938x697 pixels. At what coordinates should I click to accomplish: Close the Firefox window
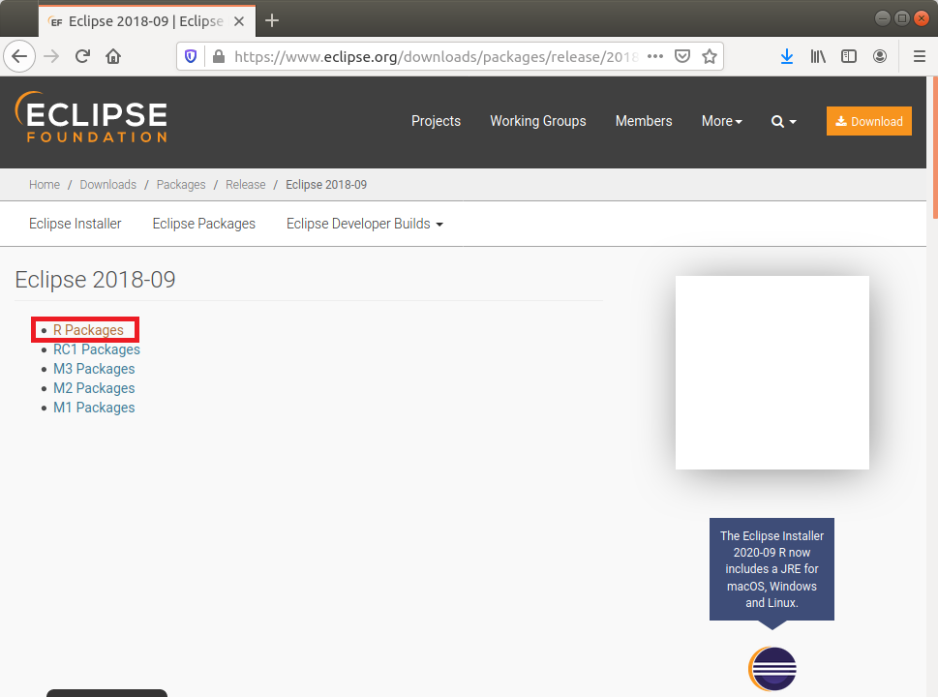922,18
